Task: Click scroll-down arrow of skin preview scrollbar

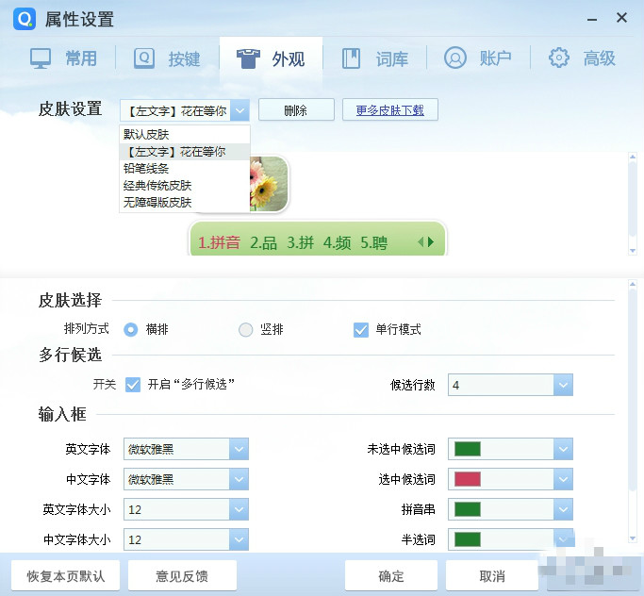Action: [633, 251]
